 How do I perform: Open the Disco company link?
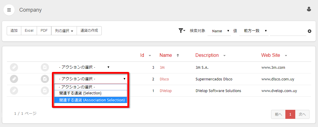[x=164, y=79]
